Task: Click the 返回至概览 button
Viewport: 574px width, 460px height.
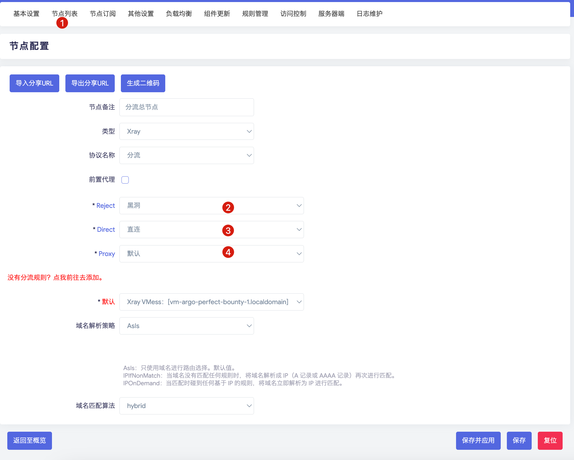Action: click(29, 440)
